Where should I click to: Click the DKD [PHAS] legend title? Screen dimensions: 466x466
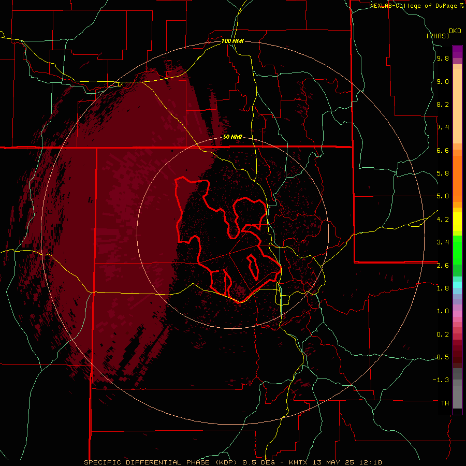(443, 33)
